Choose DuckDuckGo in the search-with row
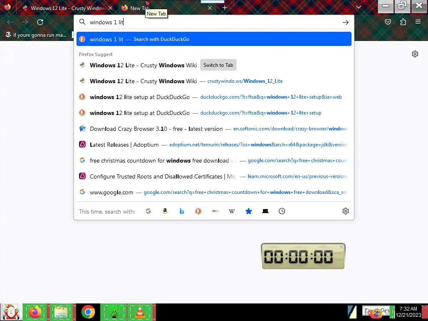The image size is (428, 321). click(199, 211)
